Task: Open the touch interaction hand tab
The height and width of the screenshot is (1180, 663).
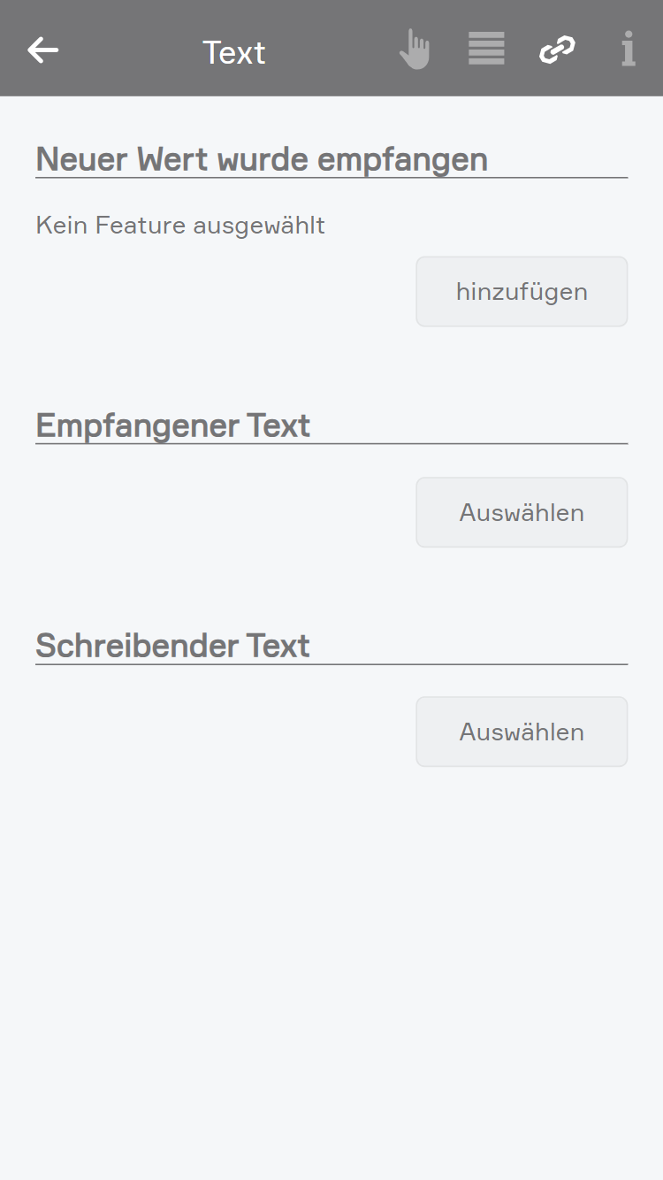Action: point(414,50)
